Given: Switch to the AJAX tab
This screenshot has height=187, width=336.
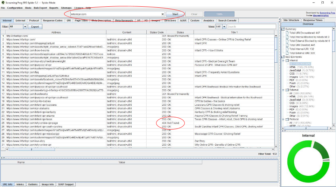Looking at the screenshot, I should pos(183,21).
